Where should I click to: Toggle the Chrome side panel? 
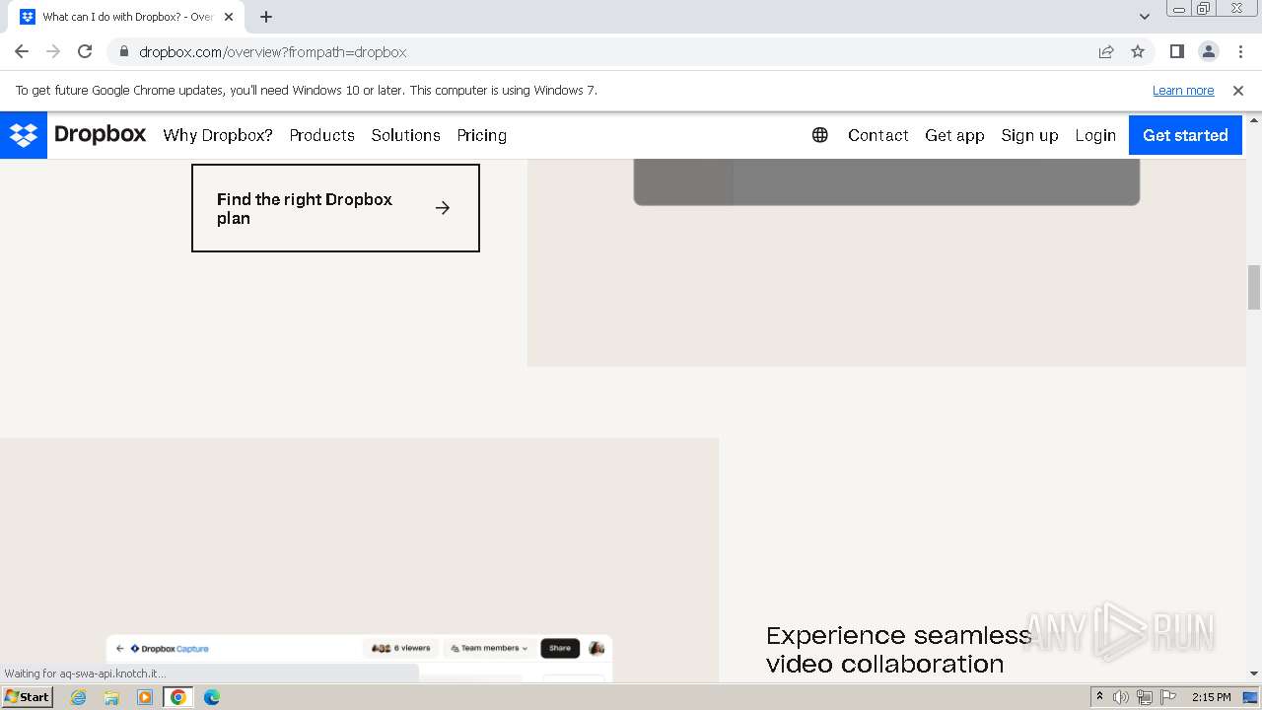[1176, 51]
